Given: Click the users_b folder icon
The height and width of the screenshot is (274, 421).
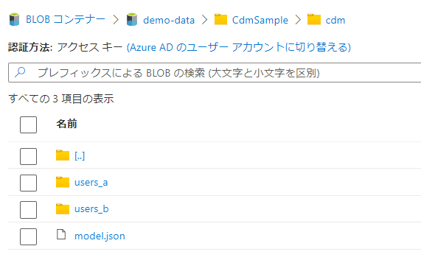Looking at the screenshot, I should tap(63, 209).
